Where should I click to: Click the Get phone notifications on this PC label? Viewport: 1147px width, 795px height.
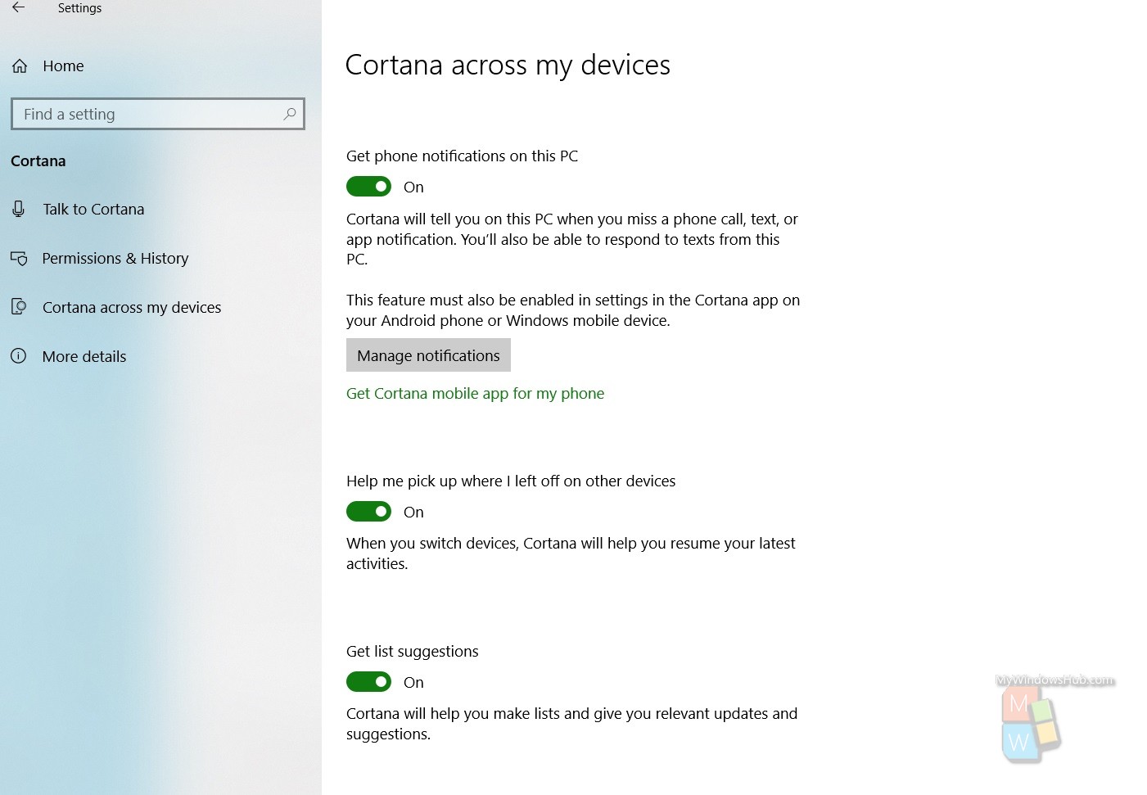click(462, 156)
